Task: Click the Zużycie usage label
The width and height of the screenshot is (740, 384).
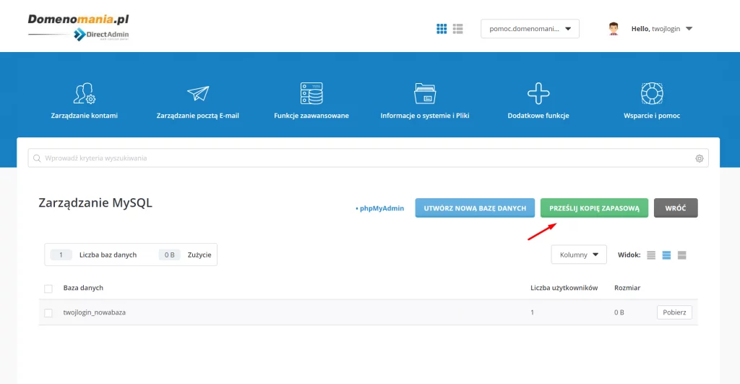Action: pos(199,255)
